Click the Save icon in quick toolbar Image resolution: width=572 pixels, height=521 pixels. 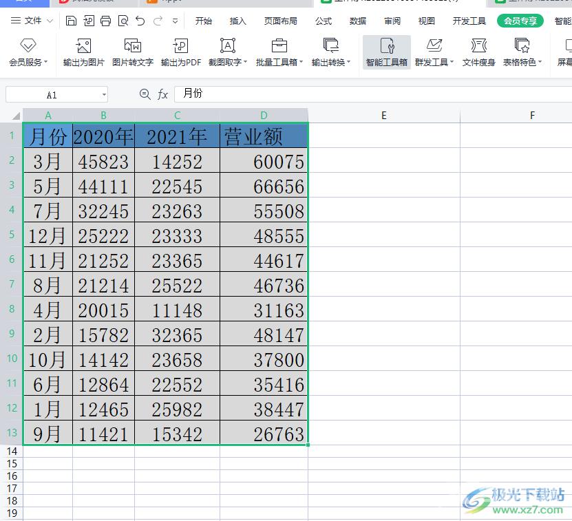[x=71, y=21]
